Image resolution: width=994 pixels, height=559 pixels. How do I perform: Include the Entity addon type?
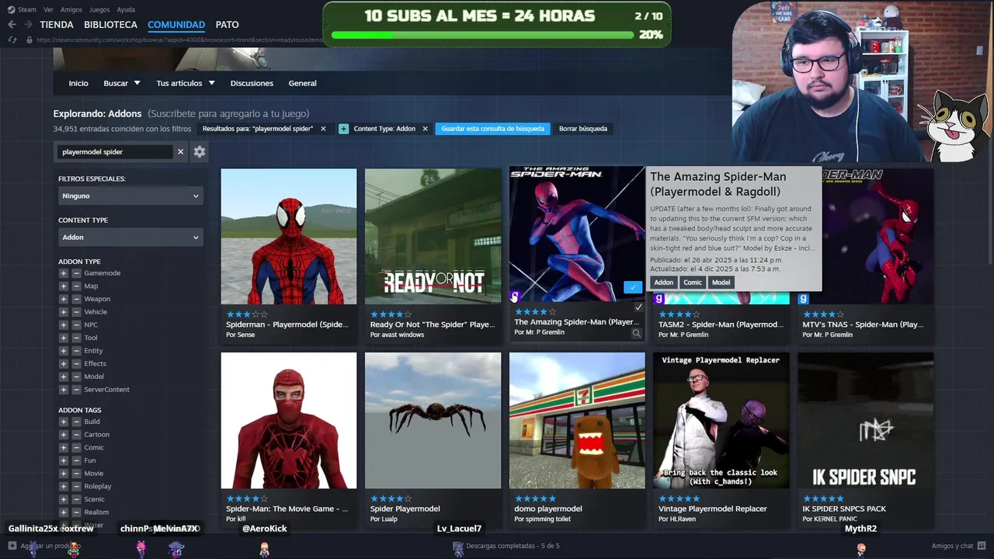[64, 351]
